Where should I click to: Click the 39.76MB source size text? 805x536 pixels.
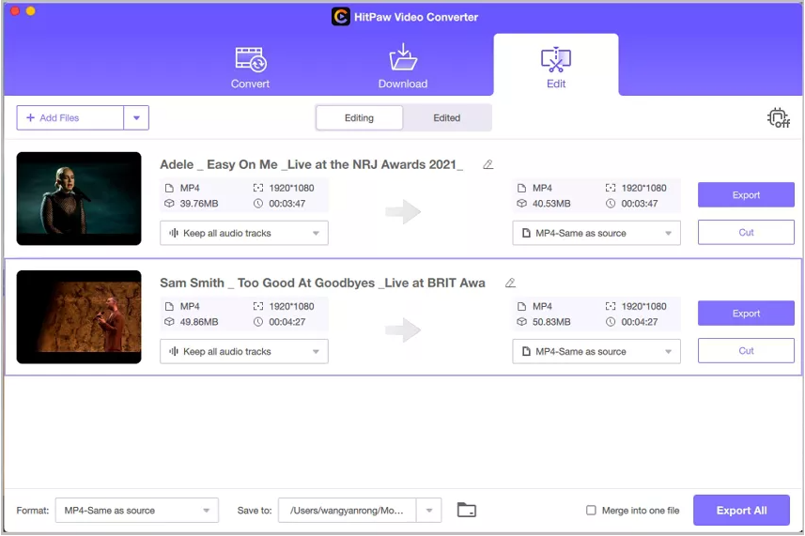point(199,204)
